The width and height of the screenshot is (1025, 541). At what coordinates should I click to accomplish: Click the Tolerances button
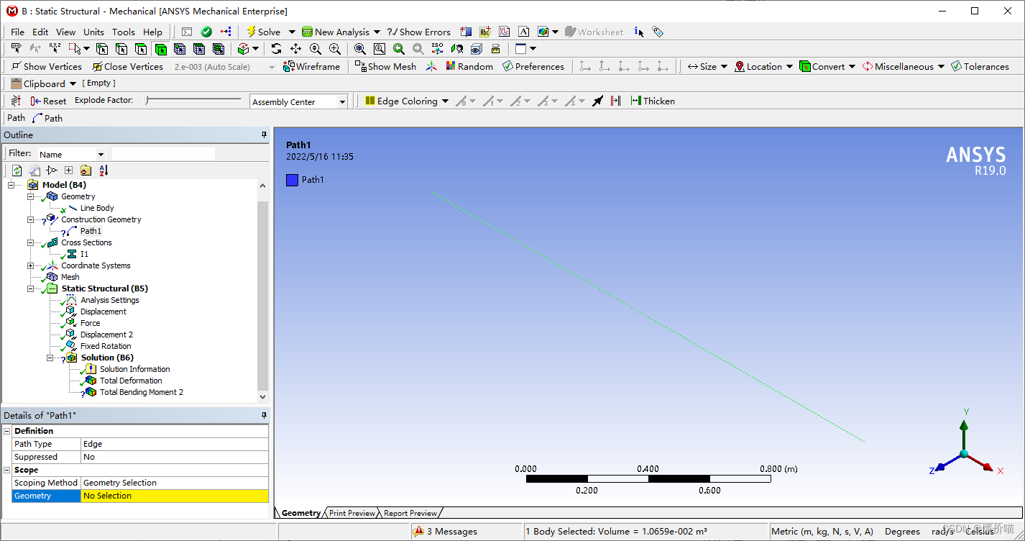980,66
